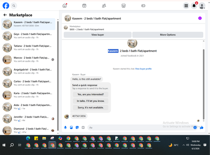The width and height of the screenshot is (210, 155).
Task: Choose a sticker icon
Action: [x=77, y=127]
